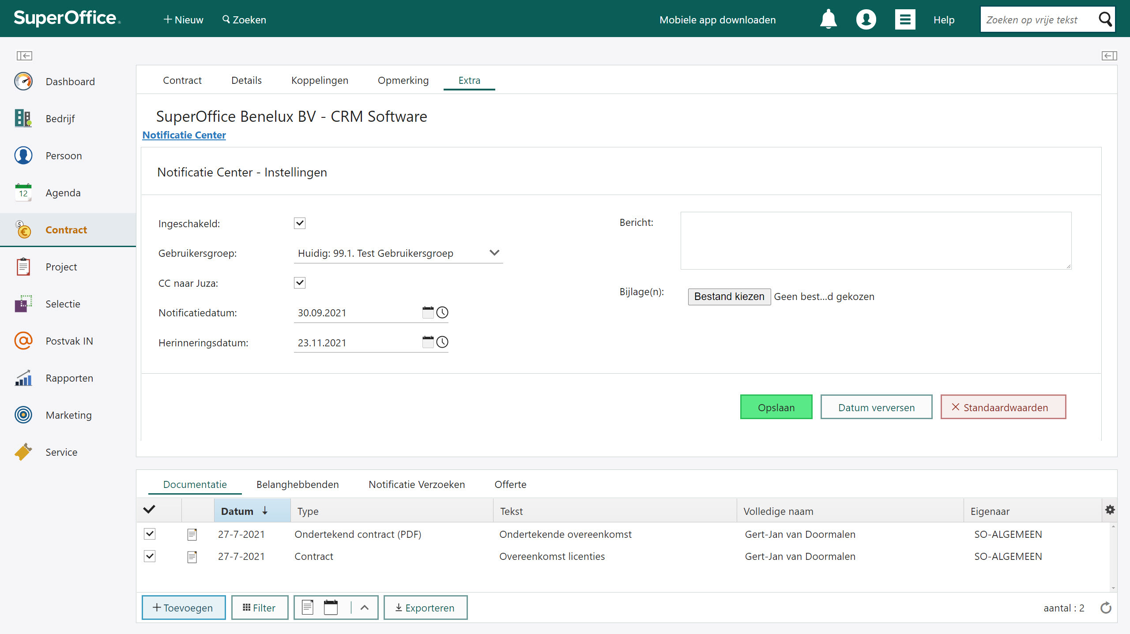Open document icon for Overeenkomst licenties row
Viewport: 1130px width, 634px height.
(x=192, y=557)
